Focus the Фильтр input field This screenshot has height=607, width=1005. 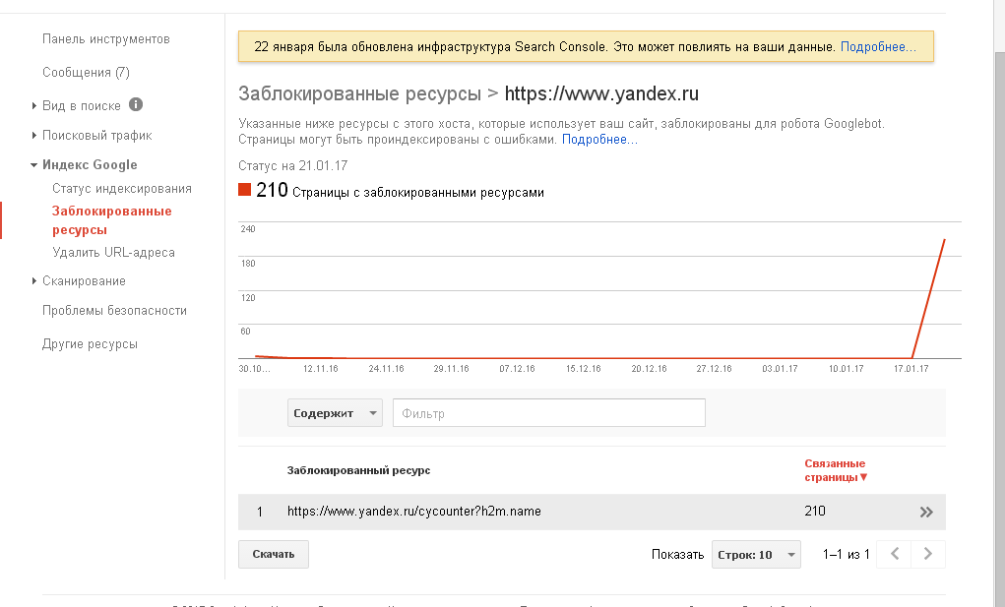click(549, 413)
